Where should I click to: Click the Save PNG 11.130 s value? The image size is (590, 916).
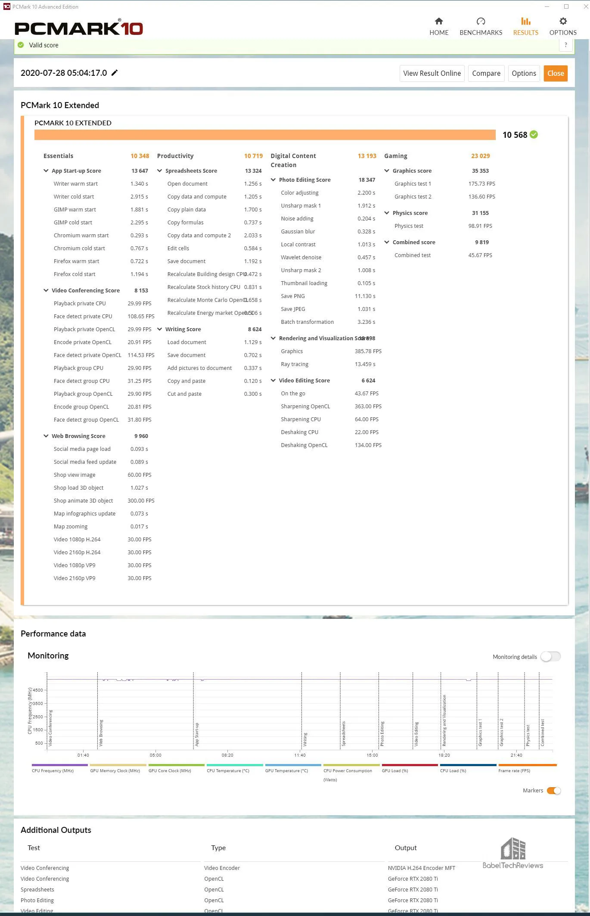coord(365,296)
